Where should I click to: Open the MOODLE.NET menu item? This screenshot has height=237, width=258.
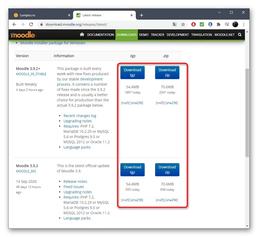click(224, 35)
